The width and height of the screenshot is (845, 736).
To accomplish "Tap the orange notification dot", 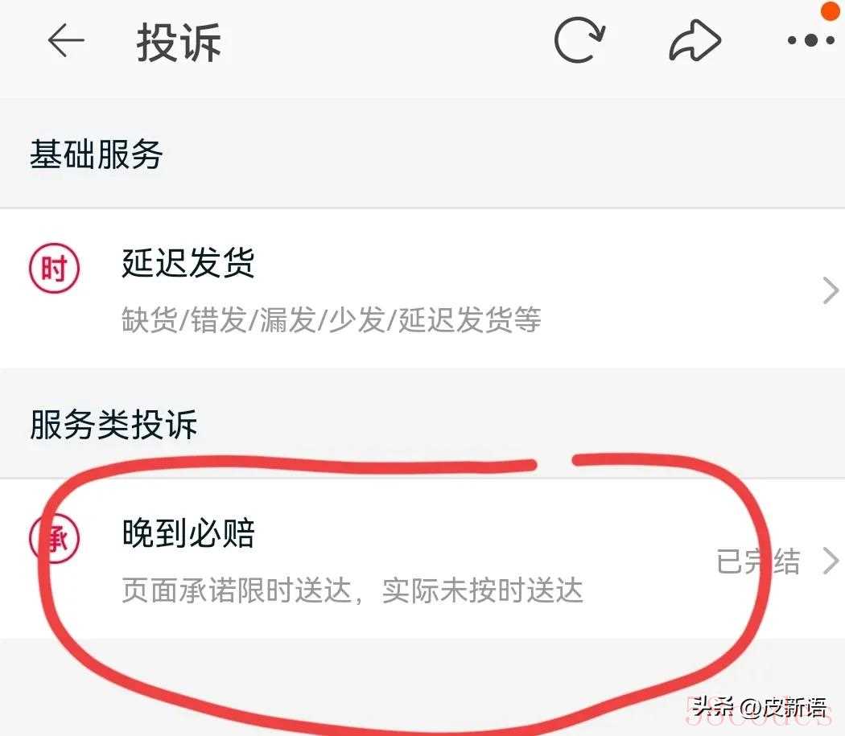I will [x=832, y=10].
